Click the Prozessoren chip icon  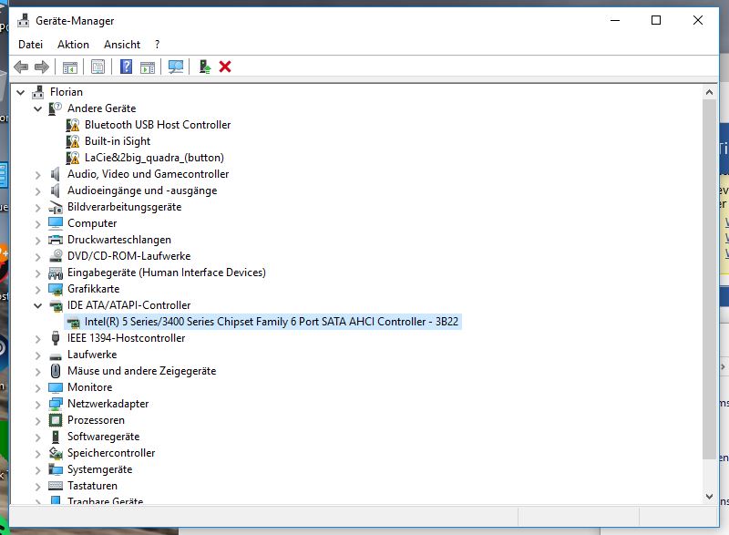click(x=56, y=420)
